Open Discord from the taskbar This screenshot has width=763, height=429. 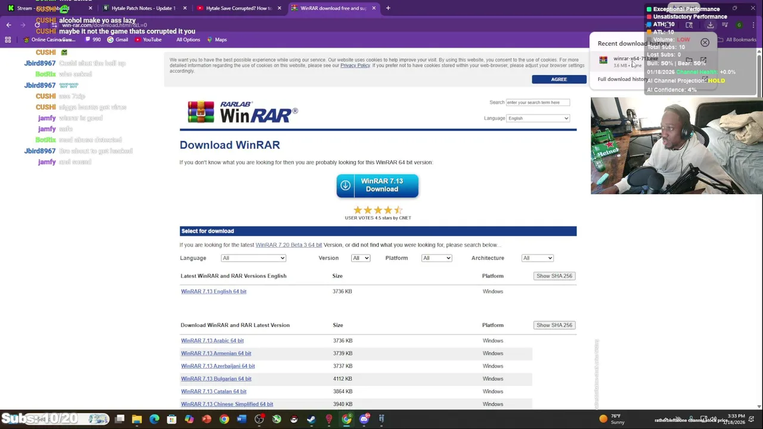[364, 419]
